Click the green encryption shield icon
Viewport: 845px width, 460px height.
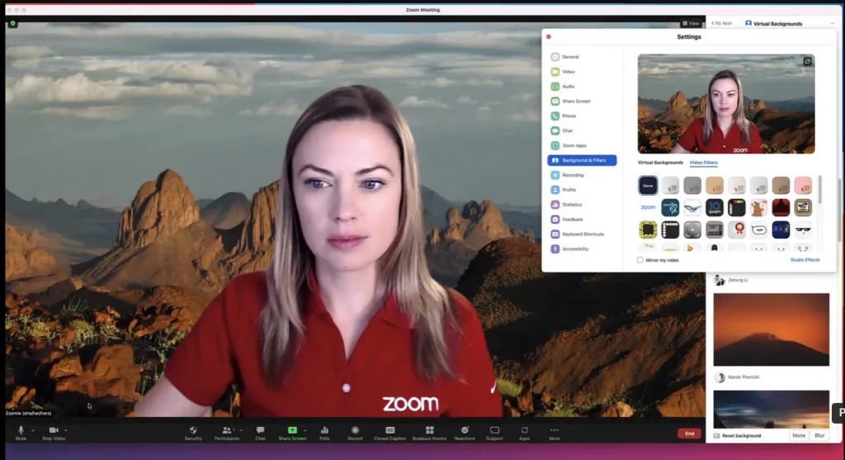point(13,24)
